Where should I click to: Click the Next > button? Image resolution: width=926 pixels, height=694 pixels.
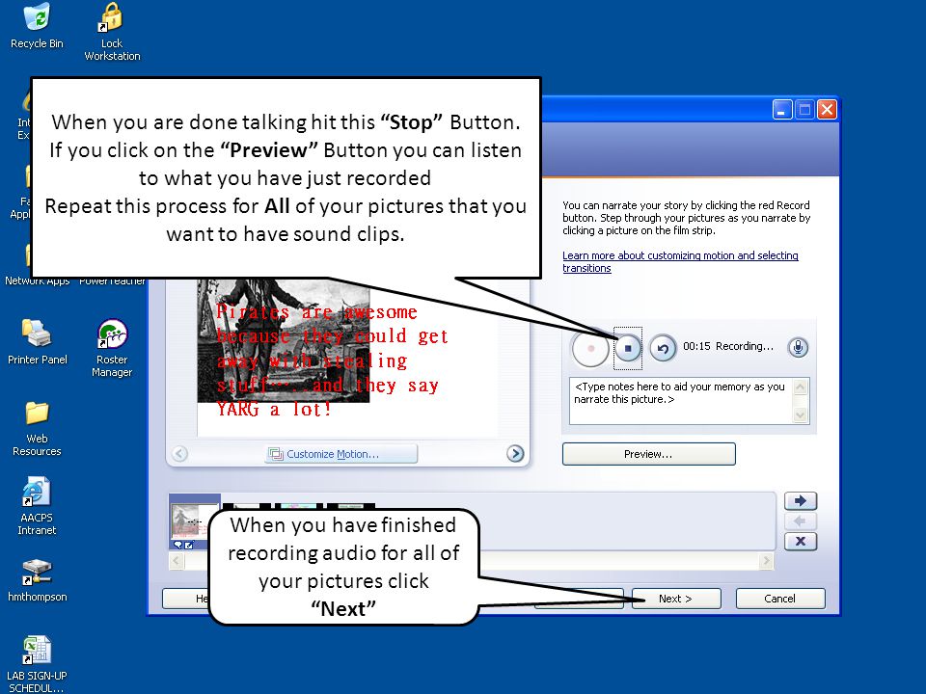(x=676, y=599)
